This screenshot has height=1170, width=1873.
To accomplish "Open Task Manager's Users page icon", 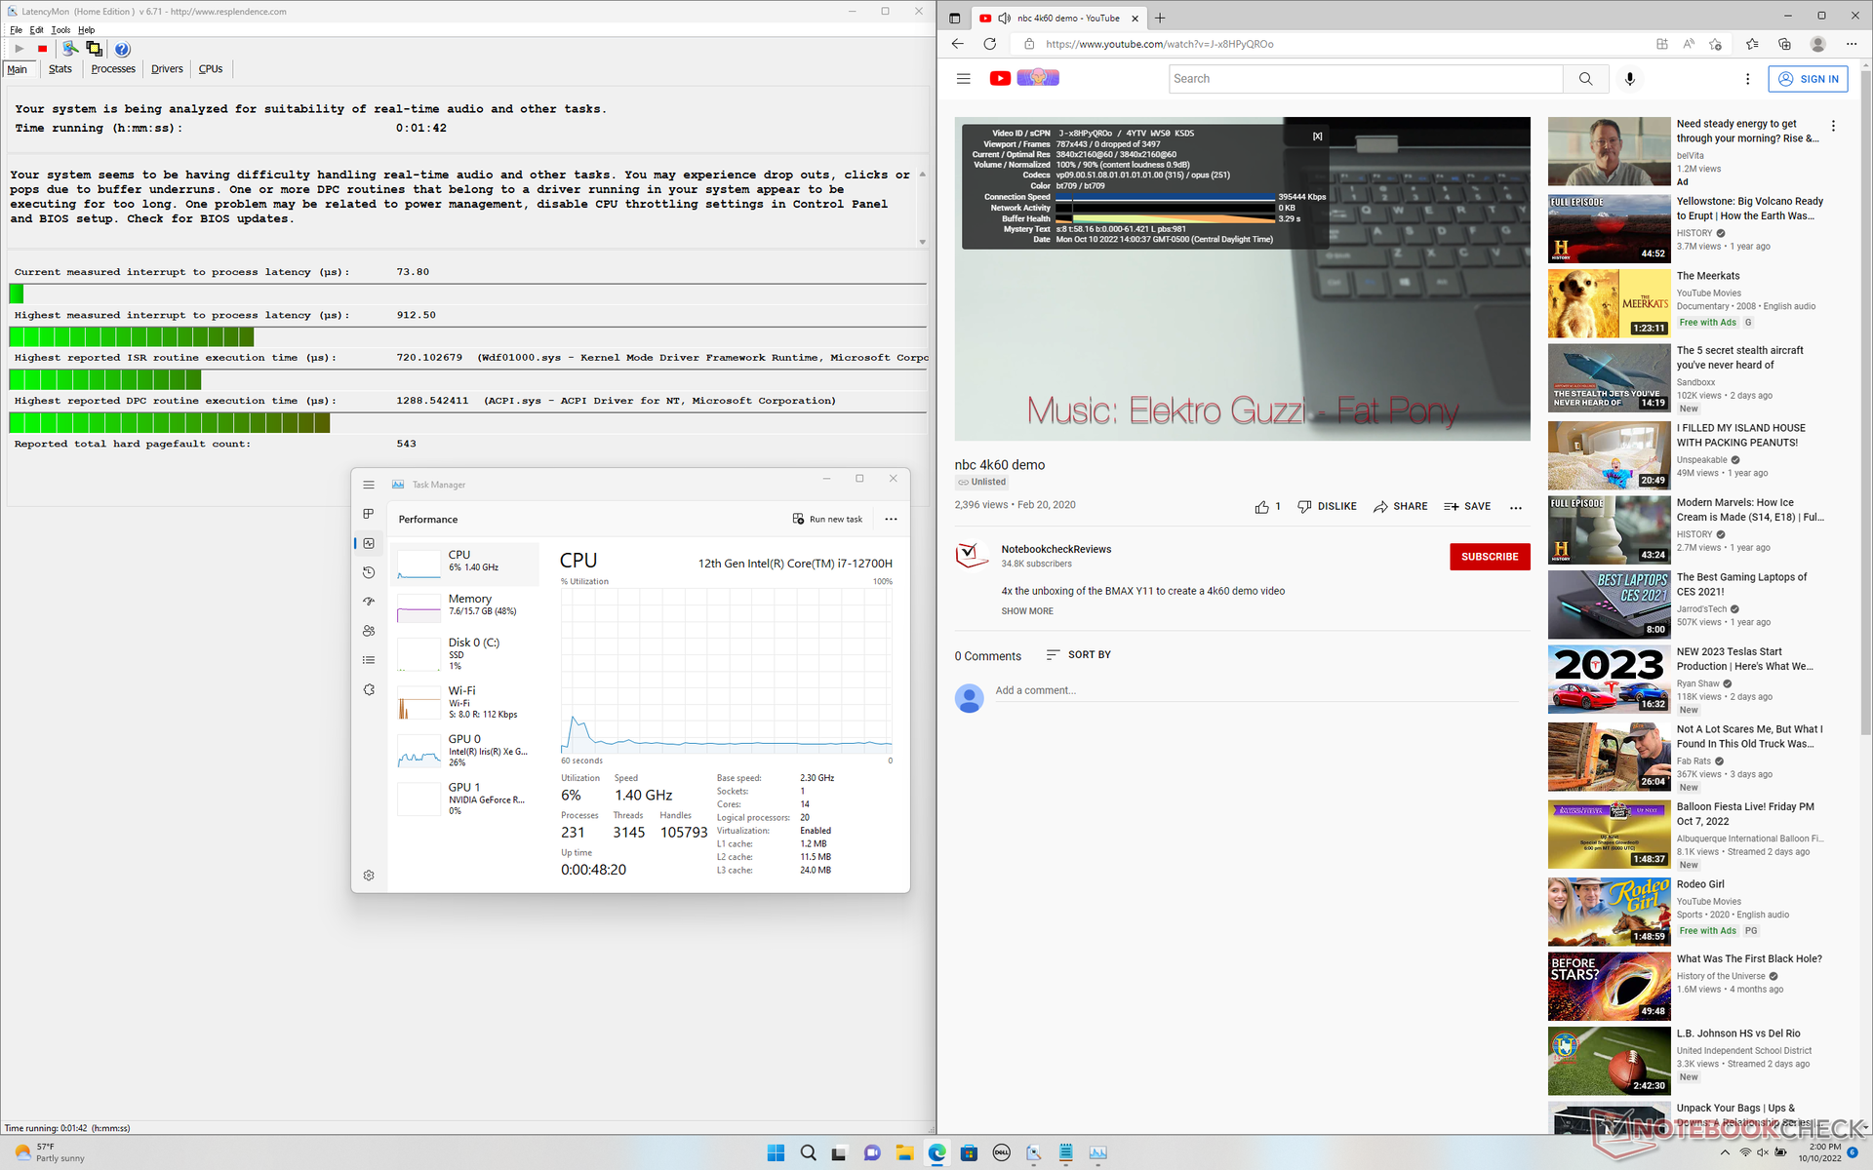I will [369, 631].
